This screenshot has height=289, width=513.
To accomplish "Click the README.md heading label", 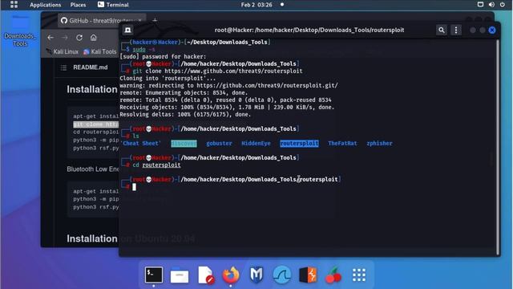I will [x=91, y=67].
